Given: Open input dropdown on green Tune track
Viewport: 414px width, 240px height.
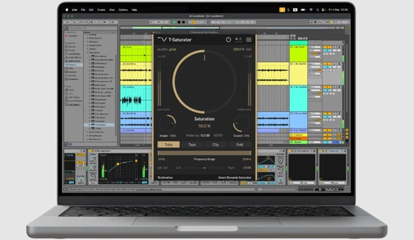Looking at the screenshot, I should click(315, 47).
